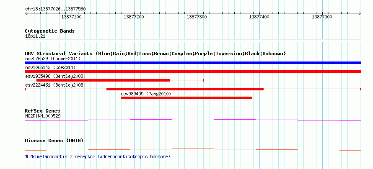
Task: Click the RefSeq Genes track header
Action: [x=42, y=111]
